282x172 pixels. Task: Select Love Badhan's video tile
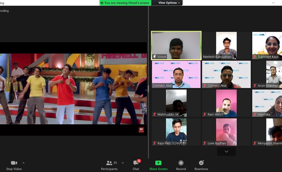tap(226, 132)
